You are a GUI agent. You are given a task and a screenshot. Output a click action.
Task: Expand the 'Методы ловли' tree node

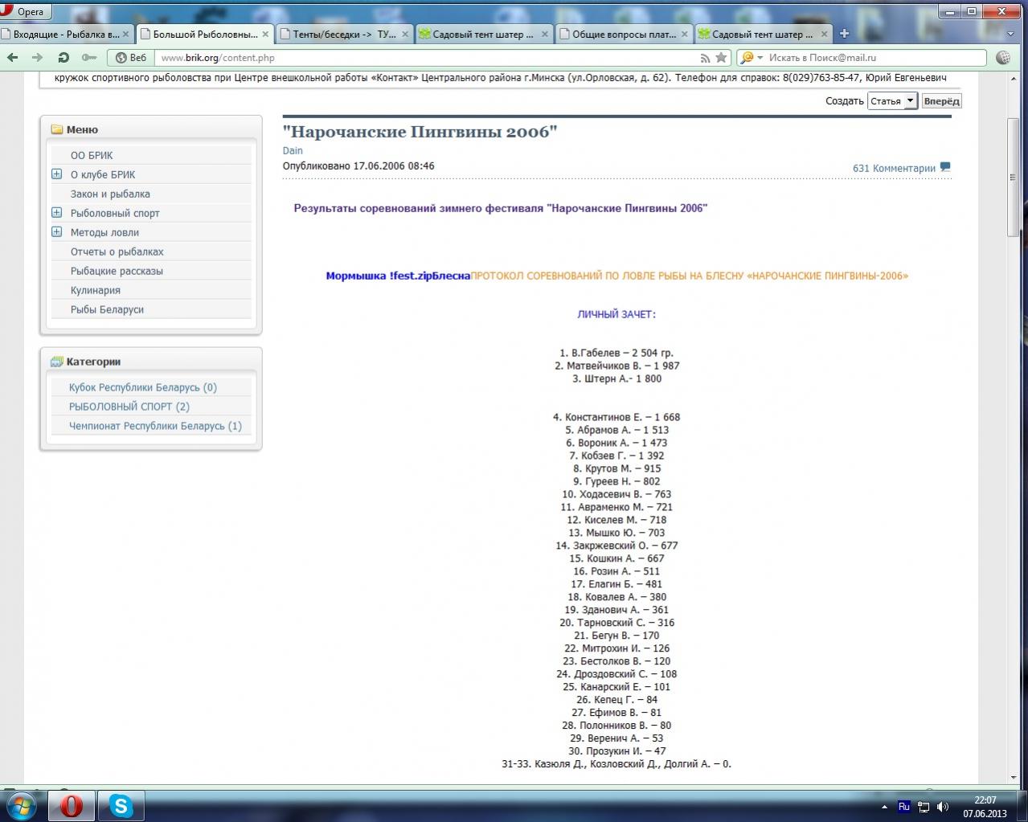pyautogui.click(x=56, y=232)
